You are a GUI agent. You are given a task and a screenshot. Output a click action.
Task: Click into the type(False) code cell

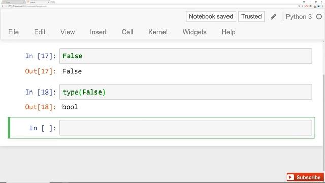point(186,92)
